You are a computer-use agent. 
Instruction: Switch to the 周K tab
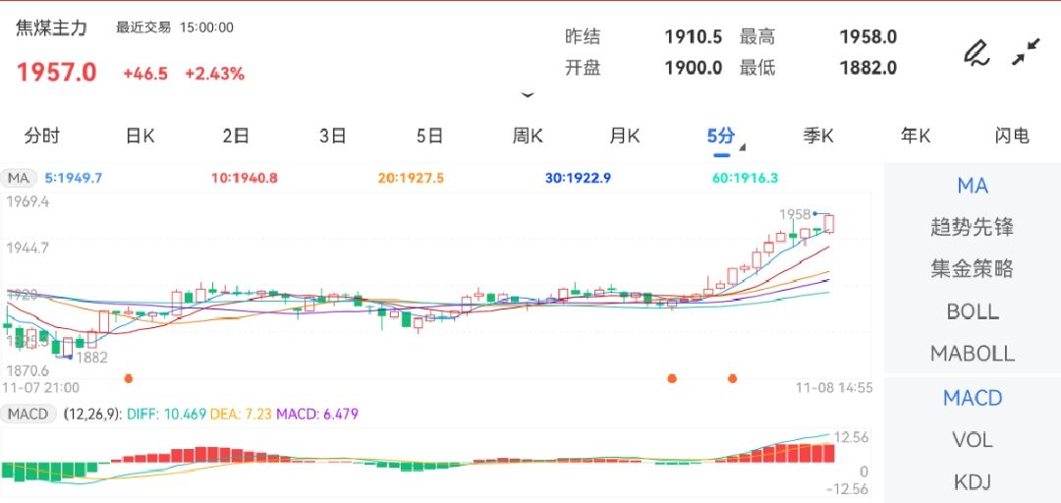pos(528,136)
